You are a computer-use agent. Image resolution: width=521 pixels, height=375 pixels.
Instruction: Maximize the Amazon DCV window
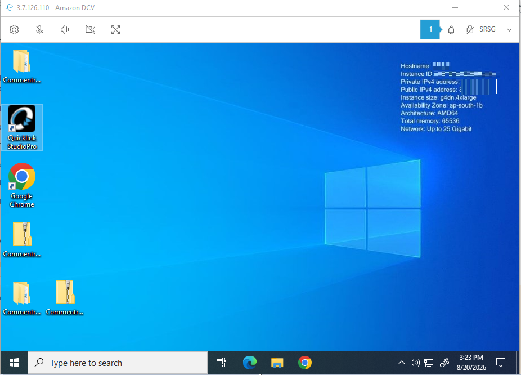click(480, 7)
